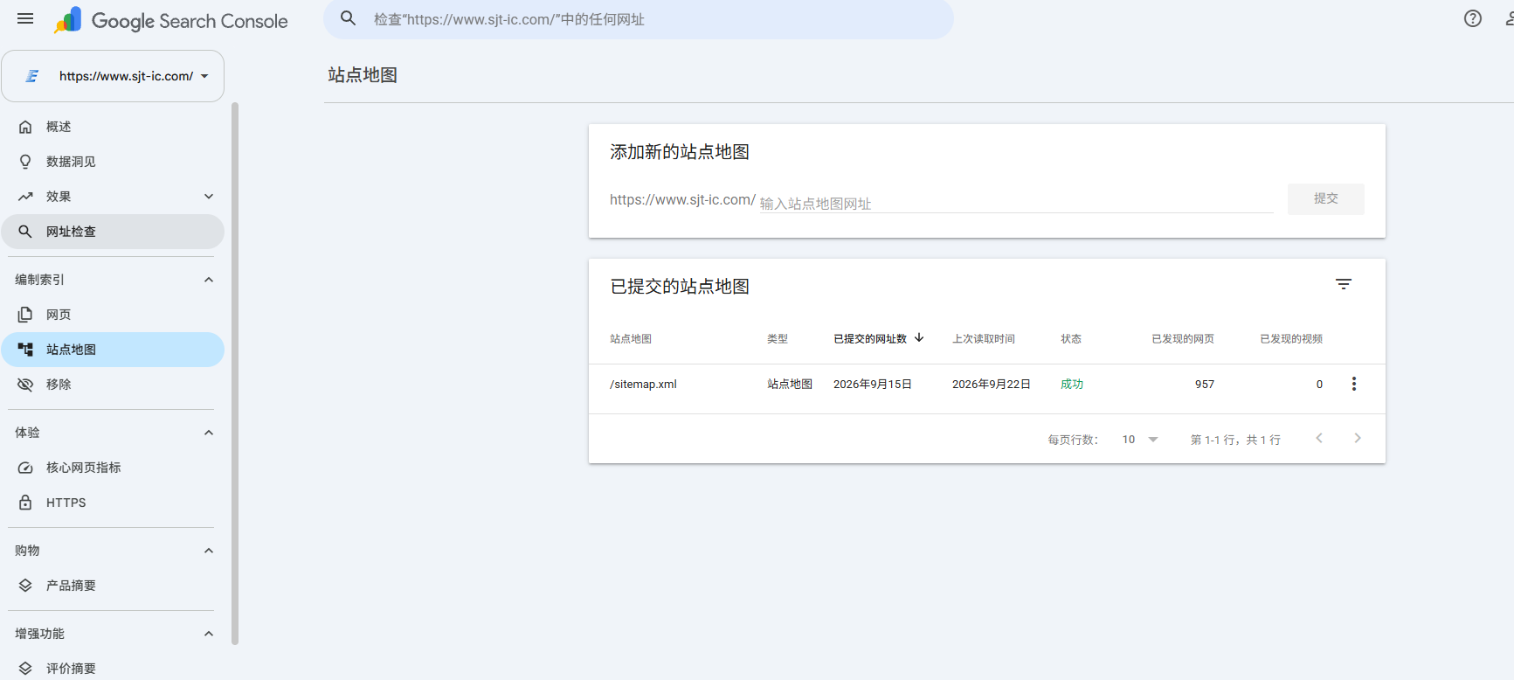This screenshot has width=1514, height=680.
Task: Click the sidebar vertical scrollbar
Action: [x=235, y=373]
